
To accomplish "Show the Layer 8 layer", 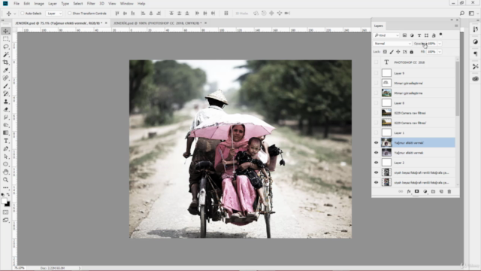I will coord(376,103).
